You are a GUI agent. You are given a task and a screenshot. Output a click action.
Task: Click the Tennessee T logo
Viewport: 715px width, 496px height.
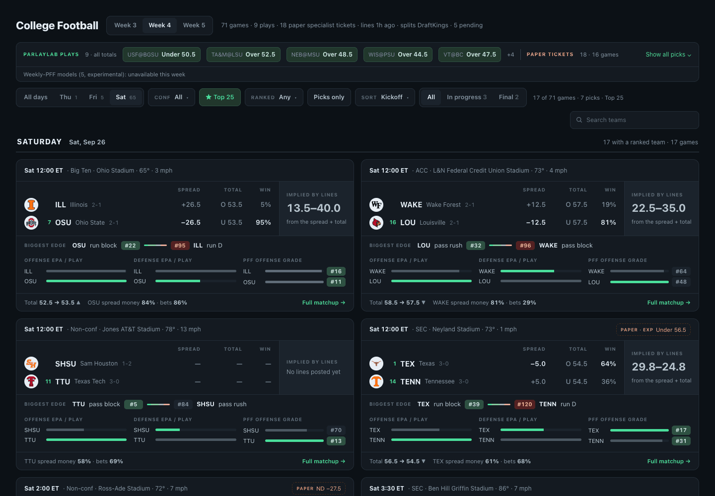[376, 381]
